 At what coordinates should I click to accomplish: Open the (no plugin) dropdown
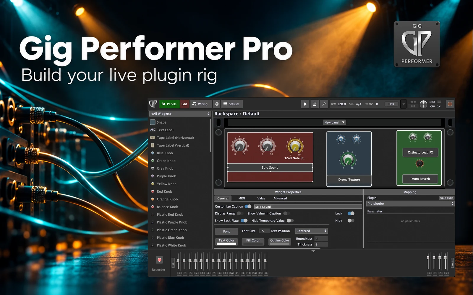pyautogui.click(x=410, y=204)
